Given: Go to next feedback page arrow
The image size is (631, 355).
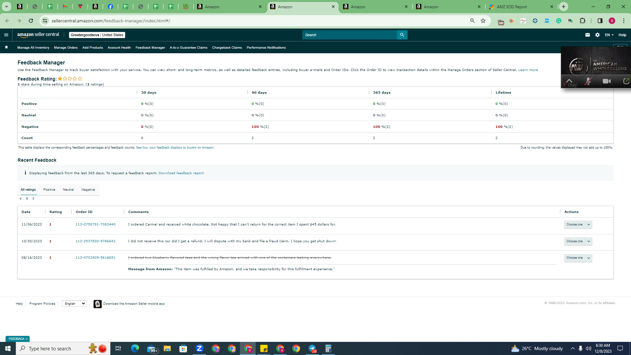Looking at the screenshot, I should point(33,199).
